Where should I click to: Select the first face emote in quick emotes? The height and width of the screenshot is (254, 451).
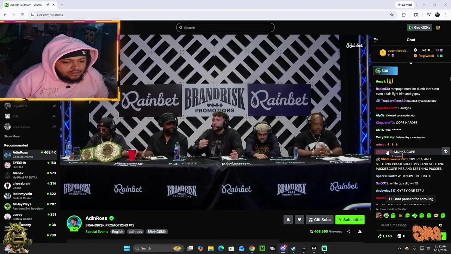[x=379, y=216]
